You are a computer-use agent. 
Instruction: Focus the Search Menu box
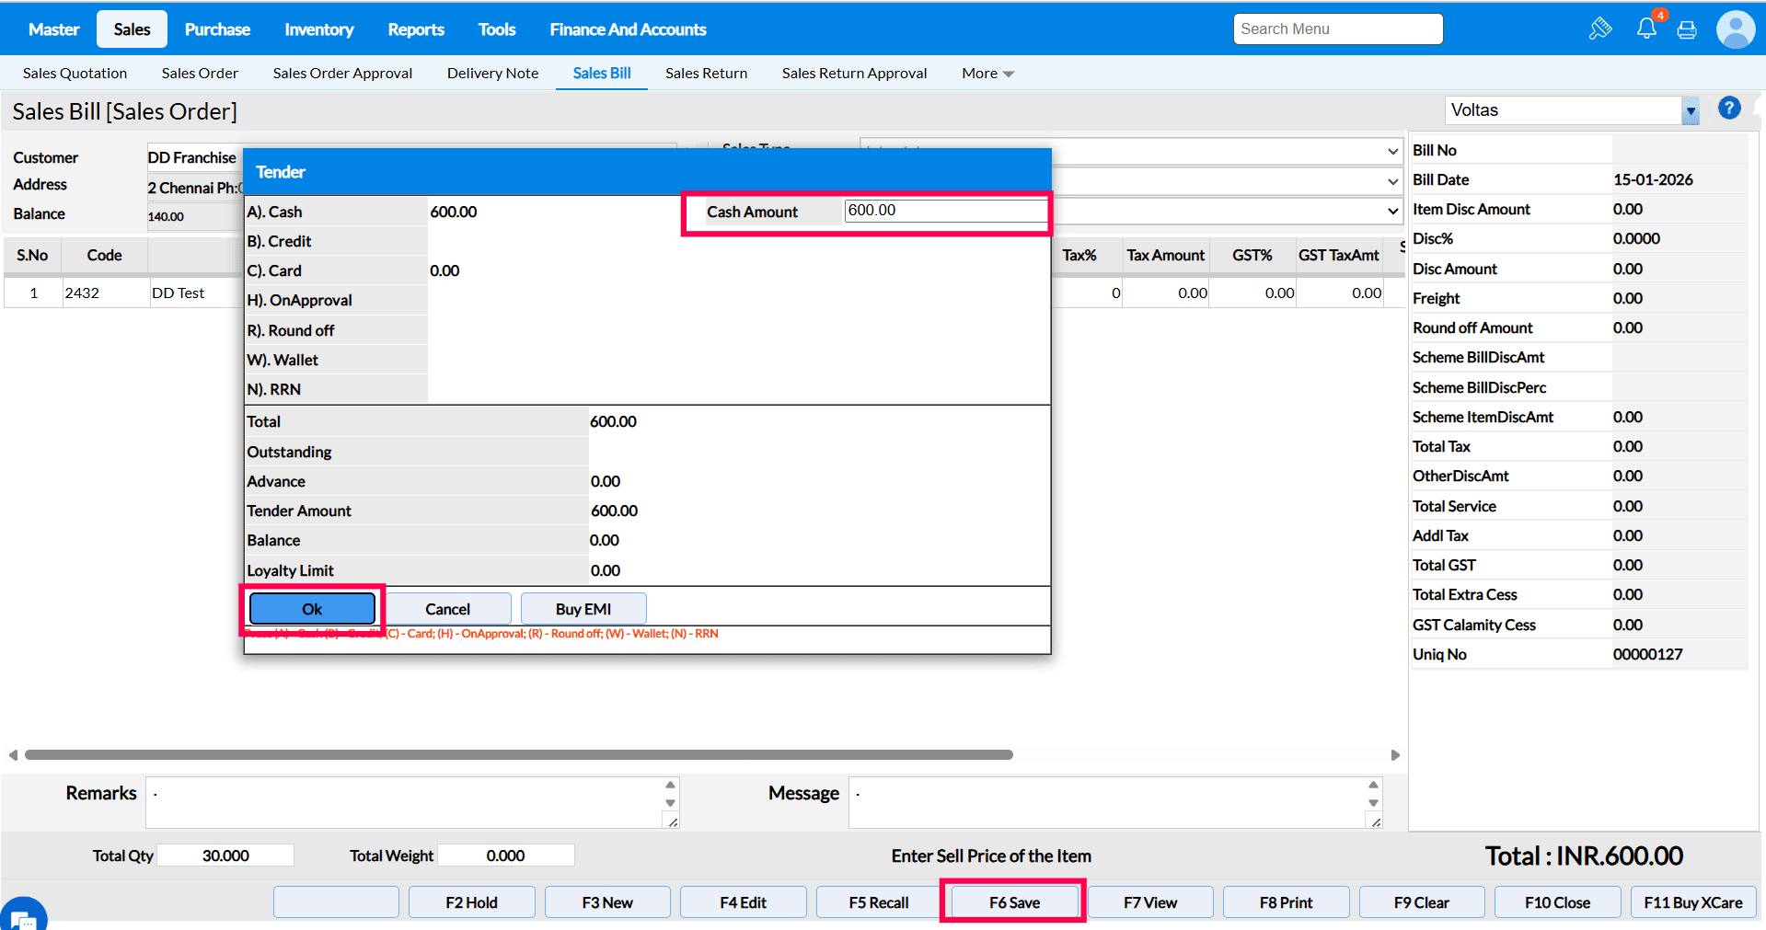1337,29
